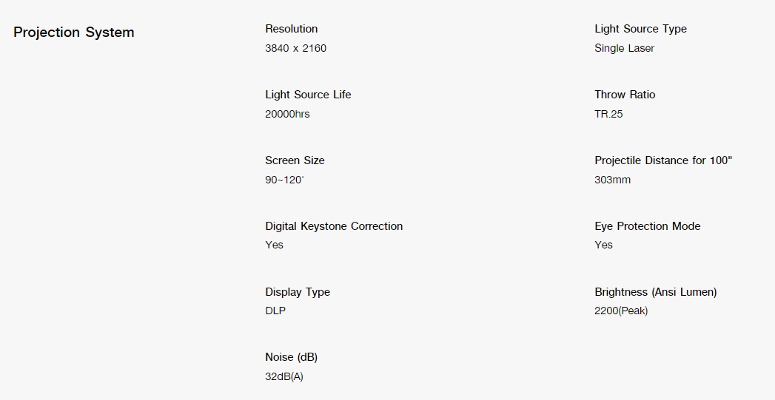Viewport: 775px width, 400px height.
Task: Click the 303mm value
Action: coord(612,180)
